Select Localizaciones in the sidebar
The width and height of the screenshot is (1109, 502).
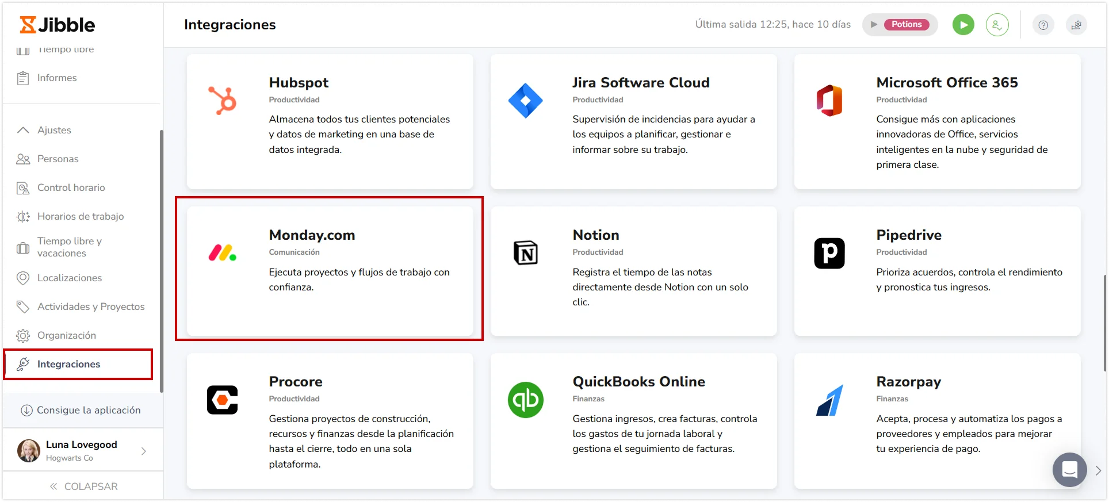(70, 278)
